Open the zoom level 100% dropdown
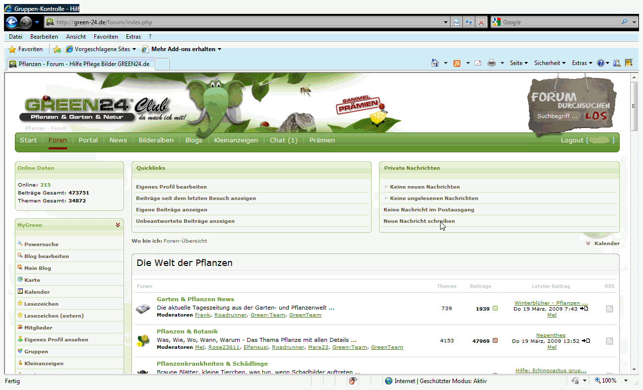The width and height of the screenshot is (643, 390). [x=626, y=381]
